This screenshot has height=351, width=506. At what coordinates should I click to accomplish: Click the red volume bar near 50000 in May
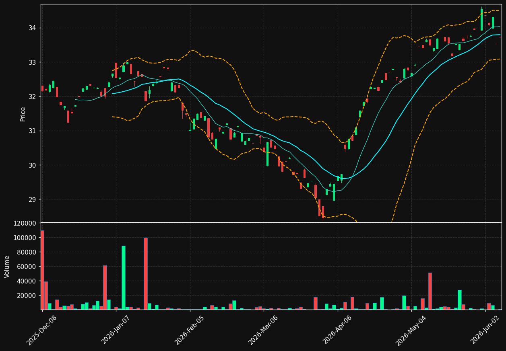(430, 291)
